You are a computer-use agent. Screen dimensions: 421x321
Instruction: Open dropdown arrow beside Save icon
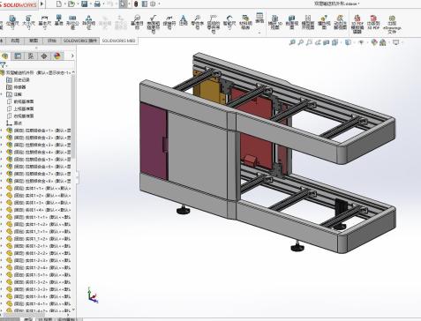pyautogui.click(x=91, y=4)
